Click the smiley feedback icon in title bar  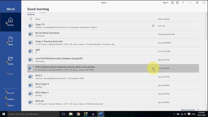tap(172, 3)
